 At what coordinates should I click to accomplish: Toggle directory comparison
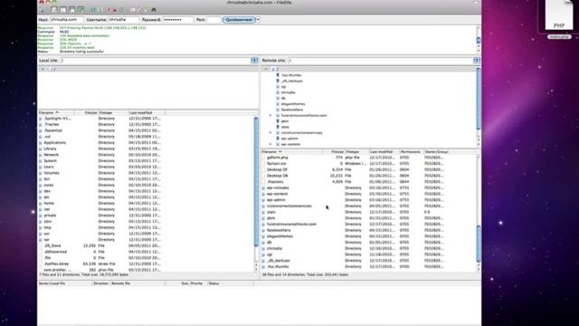(140, 10)
